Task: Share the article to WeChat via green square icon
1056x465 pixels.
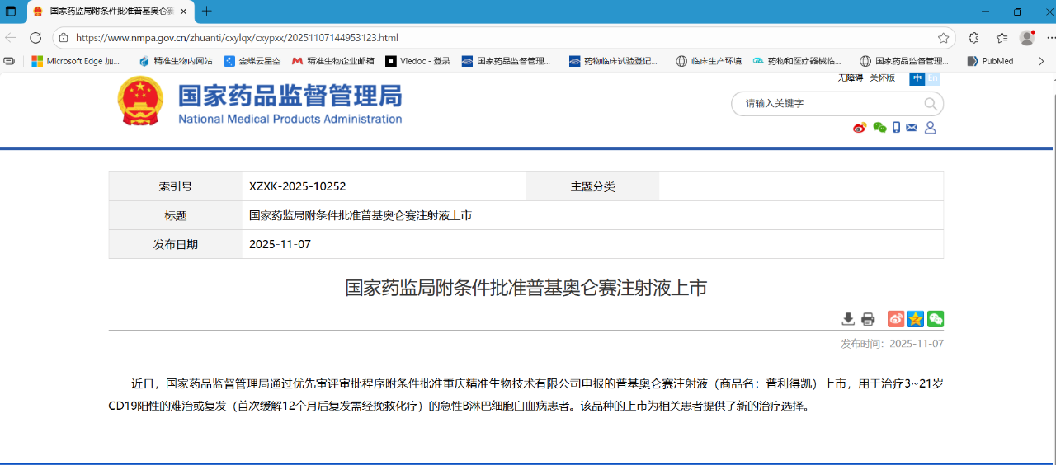Action: [935, 319]
